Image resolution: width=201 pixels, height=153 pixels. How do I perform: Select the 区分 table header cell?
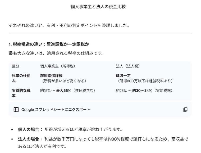[x=16, y=66]
